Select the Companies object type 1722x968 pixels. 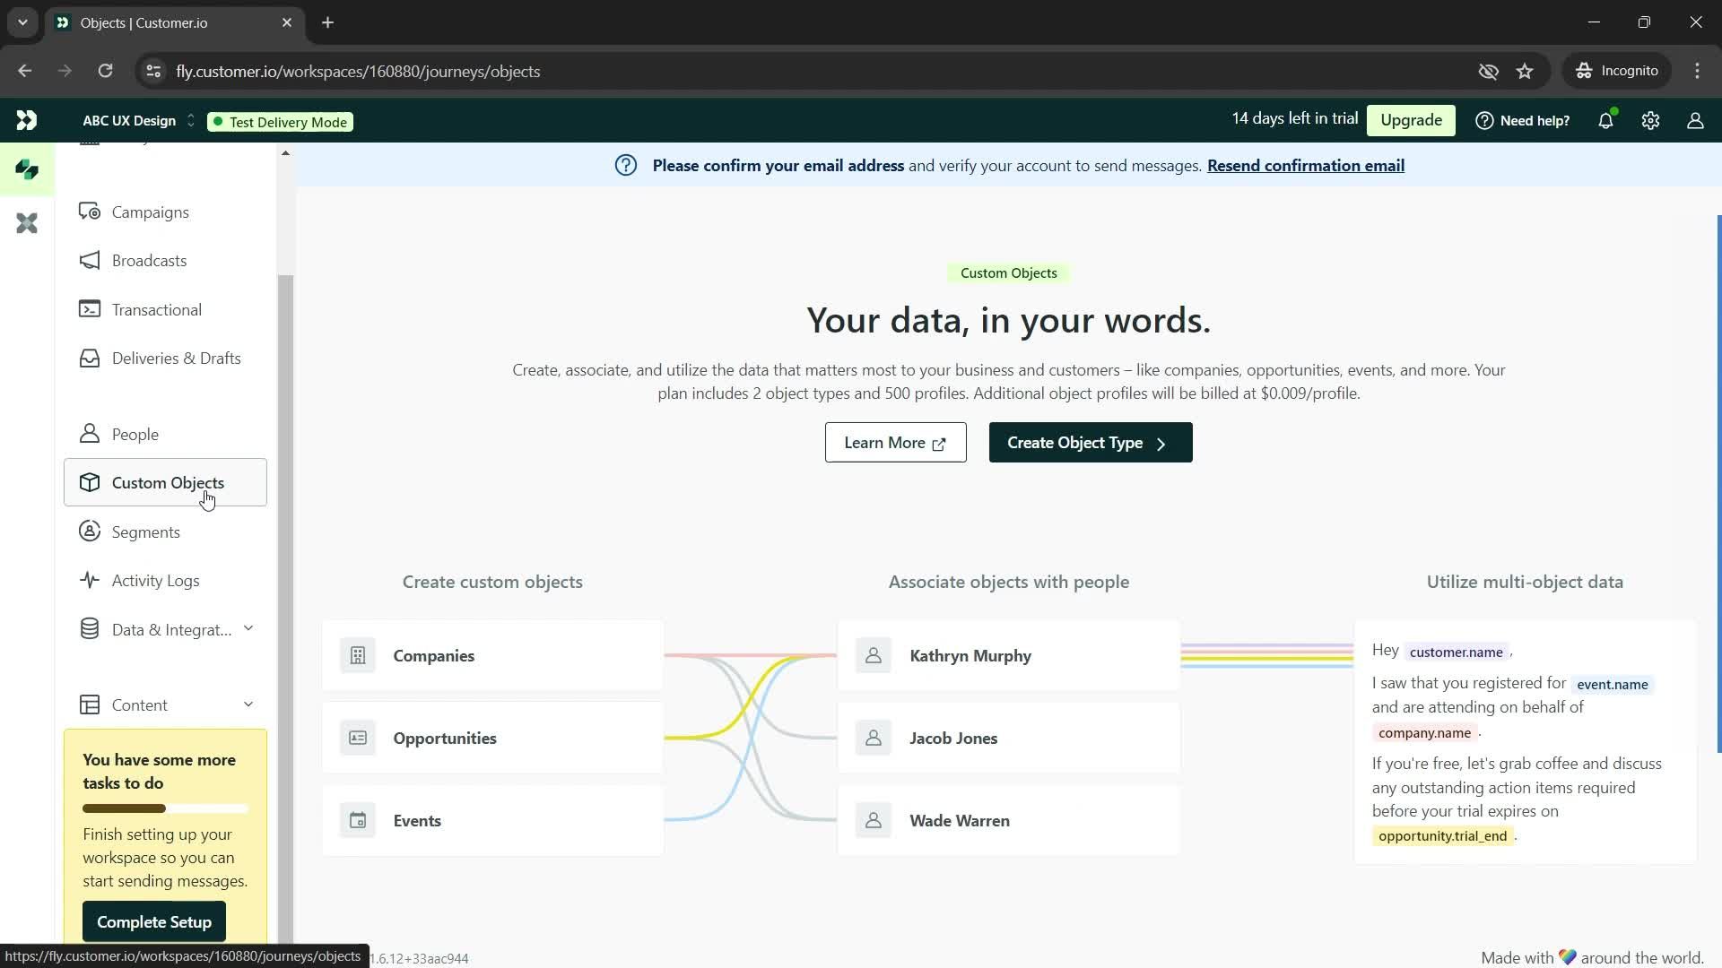click(435, 656)
